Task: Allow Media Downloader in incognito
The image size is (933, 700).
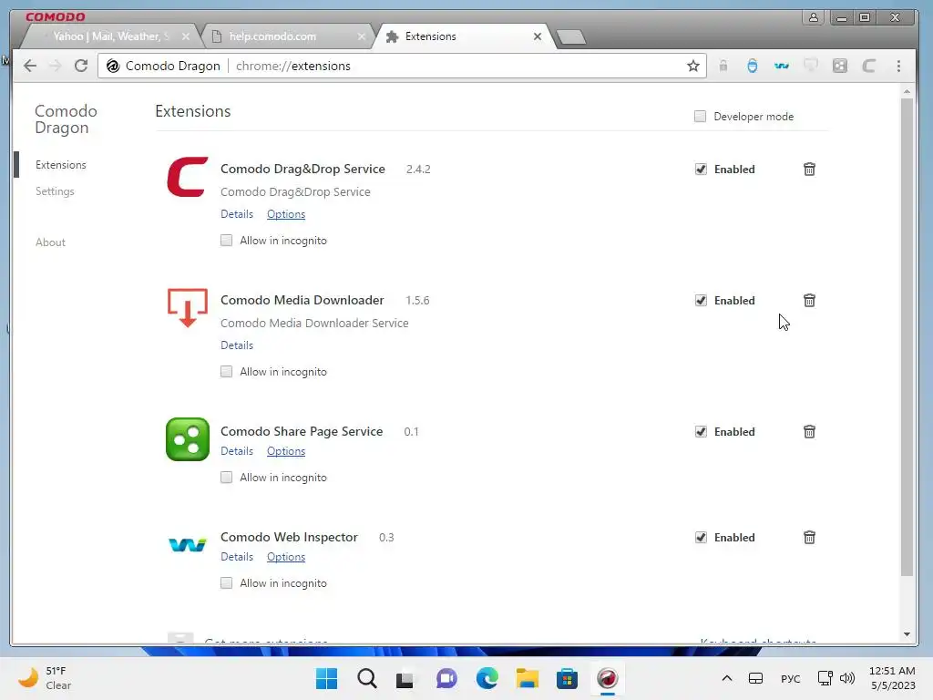Action: (226, 372)
